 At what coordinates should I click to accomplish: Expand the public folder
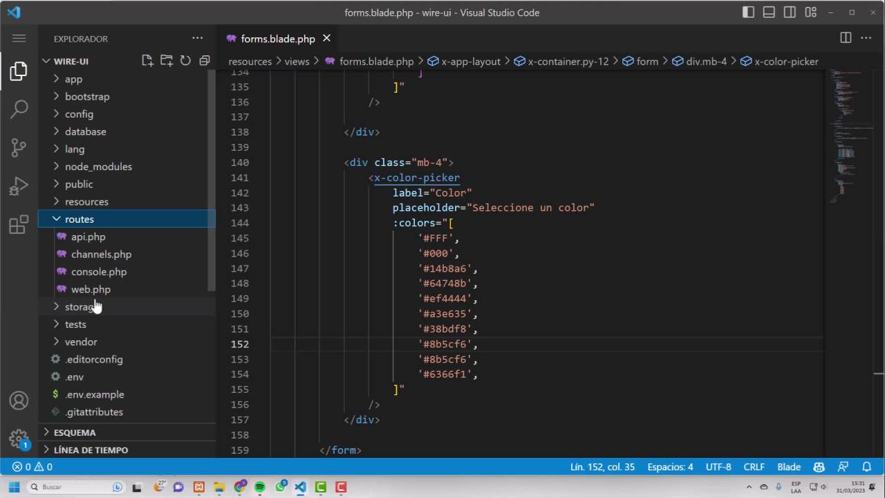[127, 184]
